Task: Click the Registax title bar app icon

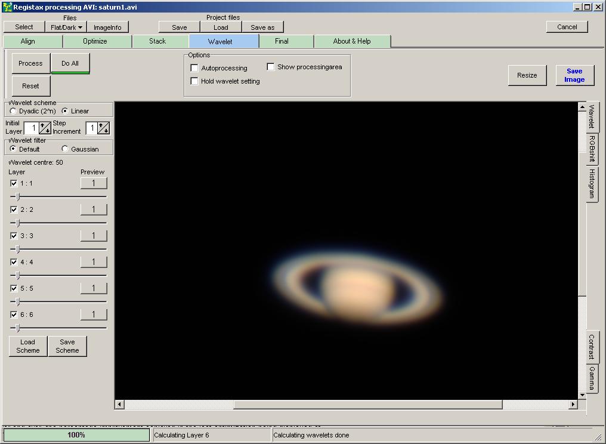Action: pos(7,7)
